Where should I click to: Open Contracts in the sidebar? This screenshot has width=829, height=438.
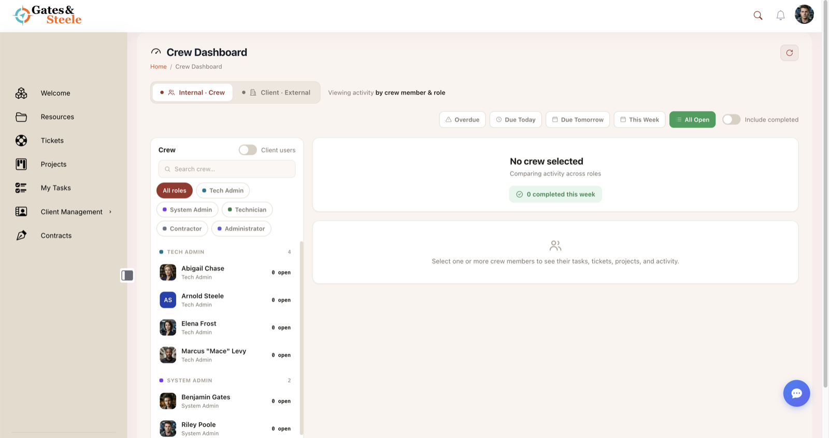[x=56, y=236]
